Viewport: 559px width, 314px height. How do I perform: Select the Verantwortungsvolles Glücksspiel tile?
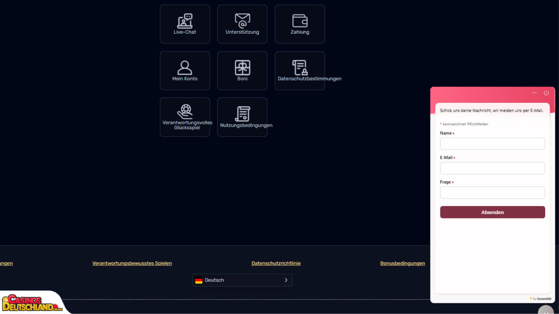(185, 117)
